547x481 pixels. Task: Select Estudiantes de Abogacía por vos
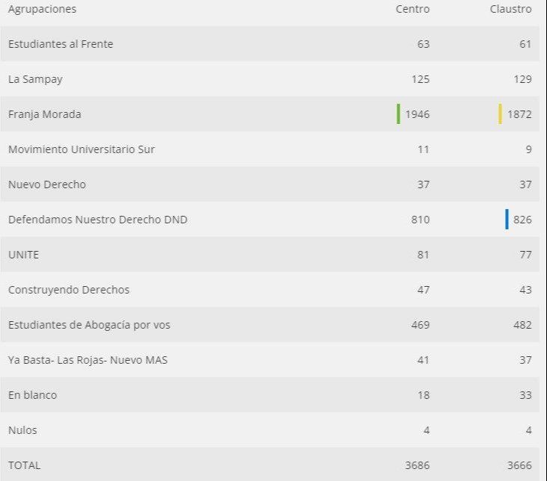tap(94, 325)
